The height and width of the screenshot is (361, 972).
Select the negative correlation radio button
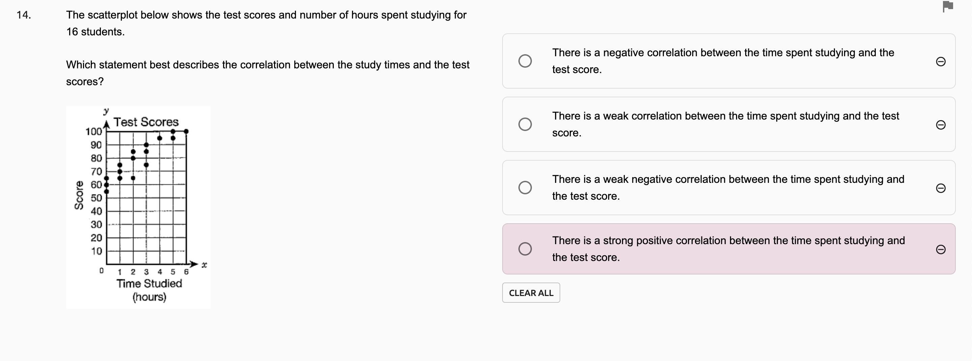525,61
